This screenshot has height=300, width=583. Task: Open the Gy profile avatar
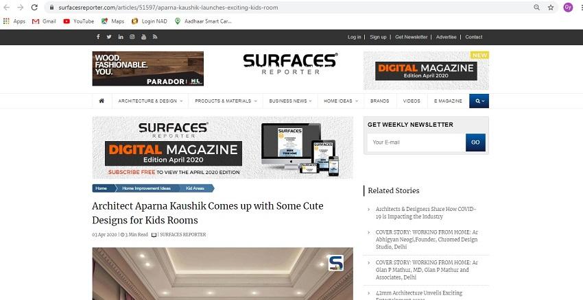[568, 8]
